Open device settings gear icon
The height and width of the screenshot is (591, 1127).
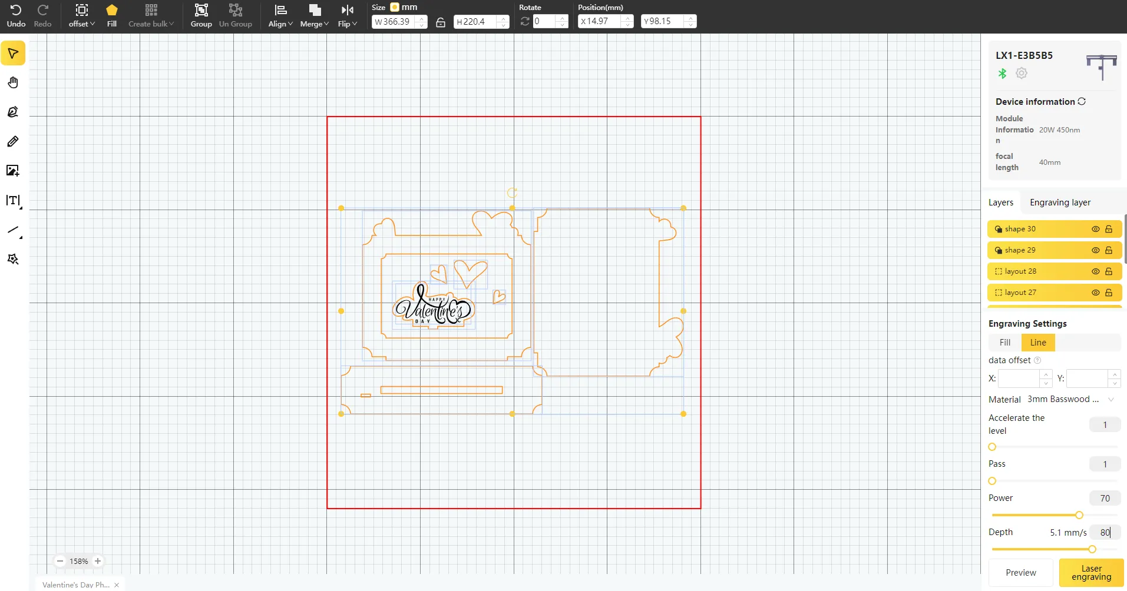point(1022,74)
